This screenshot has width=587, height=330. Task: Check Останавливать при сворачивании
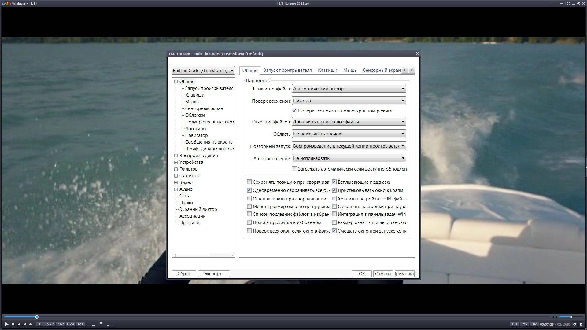(249, 199)
